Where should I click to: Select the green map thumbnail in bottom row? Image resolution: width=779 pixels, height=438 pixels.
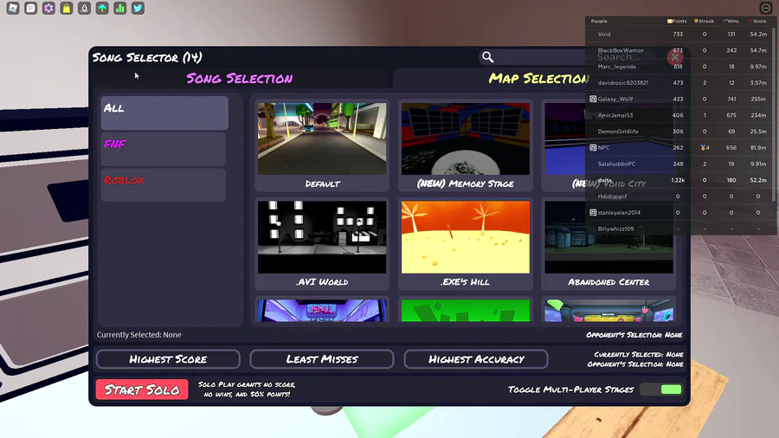click(466, 311)
